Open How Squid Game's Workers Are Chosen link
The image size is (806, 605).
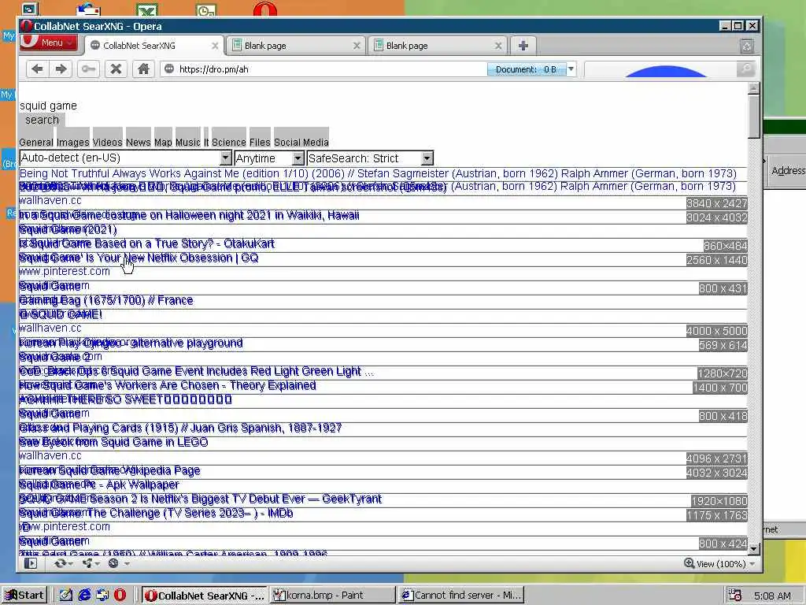click(168, 385)
